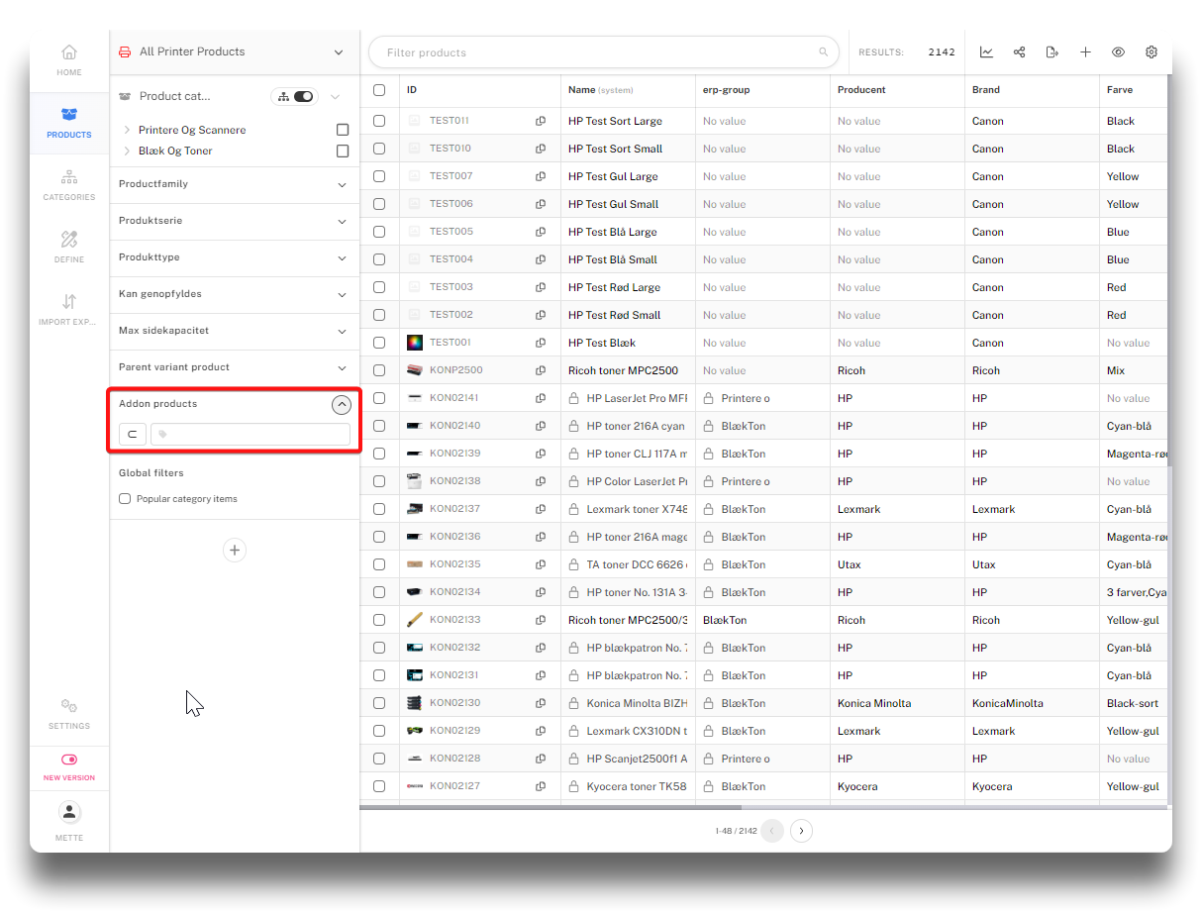Image resolution: width=1202 pixels, height=914 pixels.
Task: Open table settings gear icon
Action: 1152,52
